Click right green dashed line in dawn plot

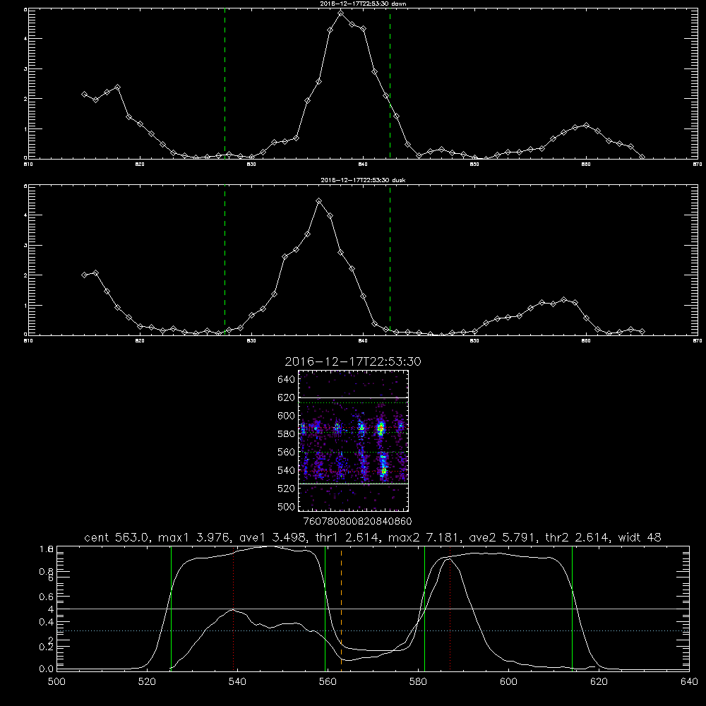[390, 83]
